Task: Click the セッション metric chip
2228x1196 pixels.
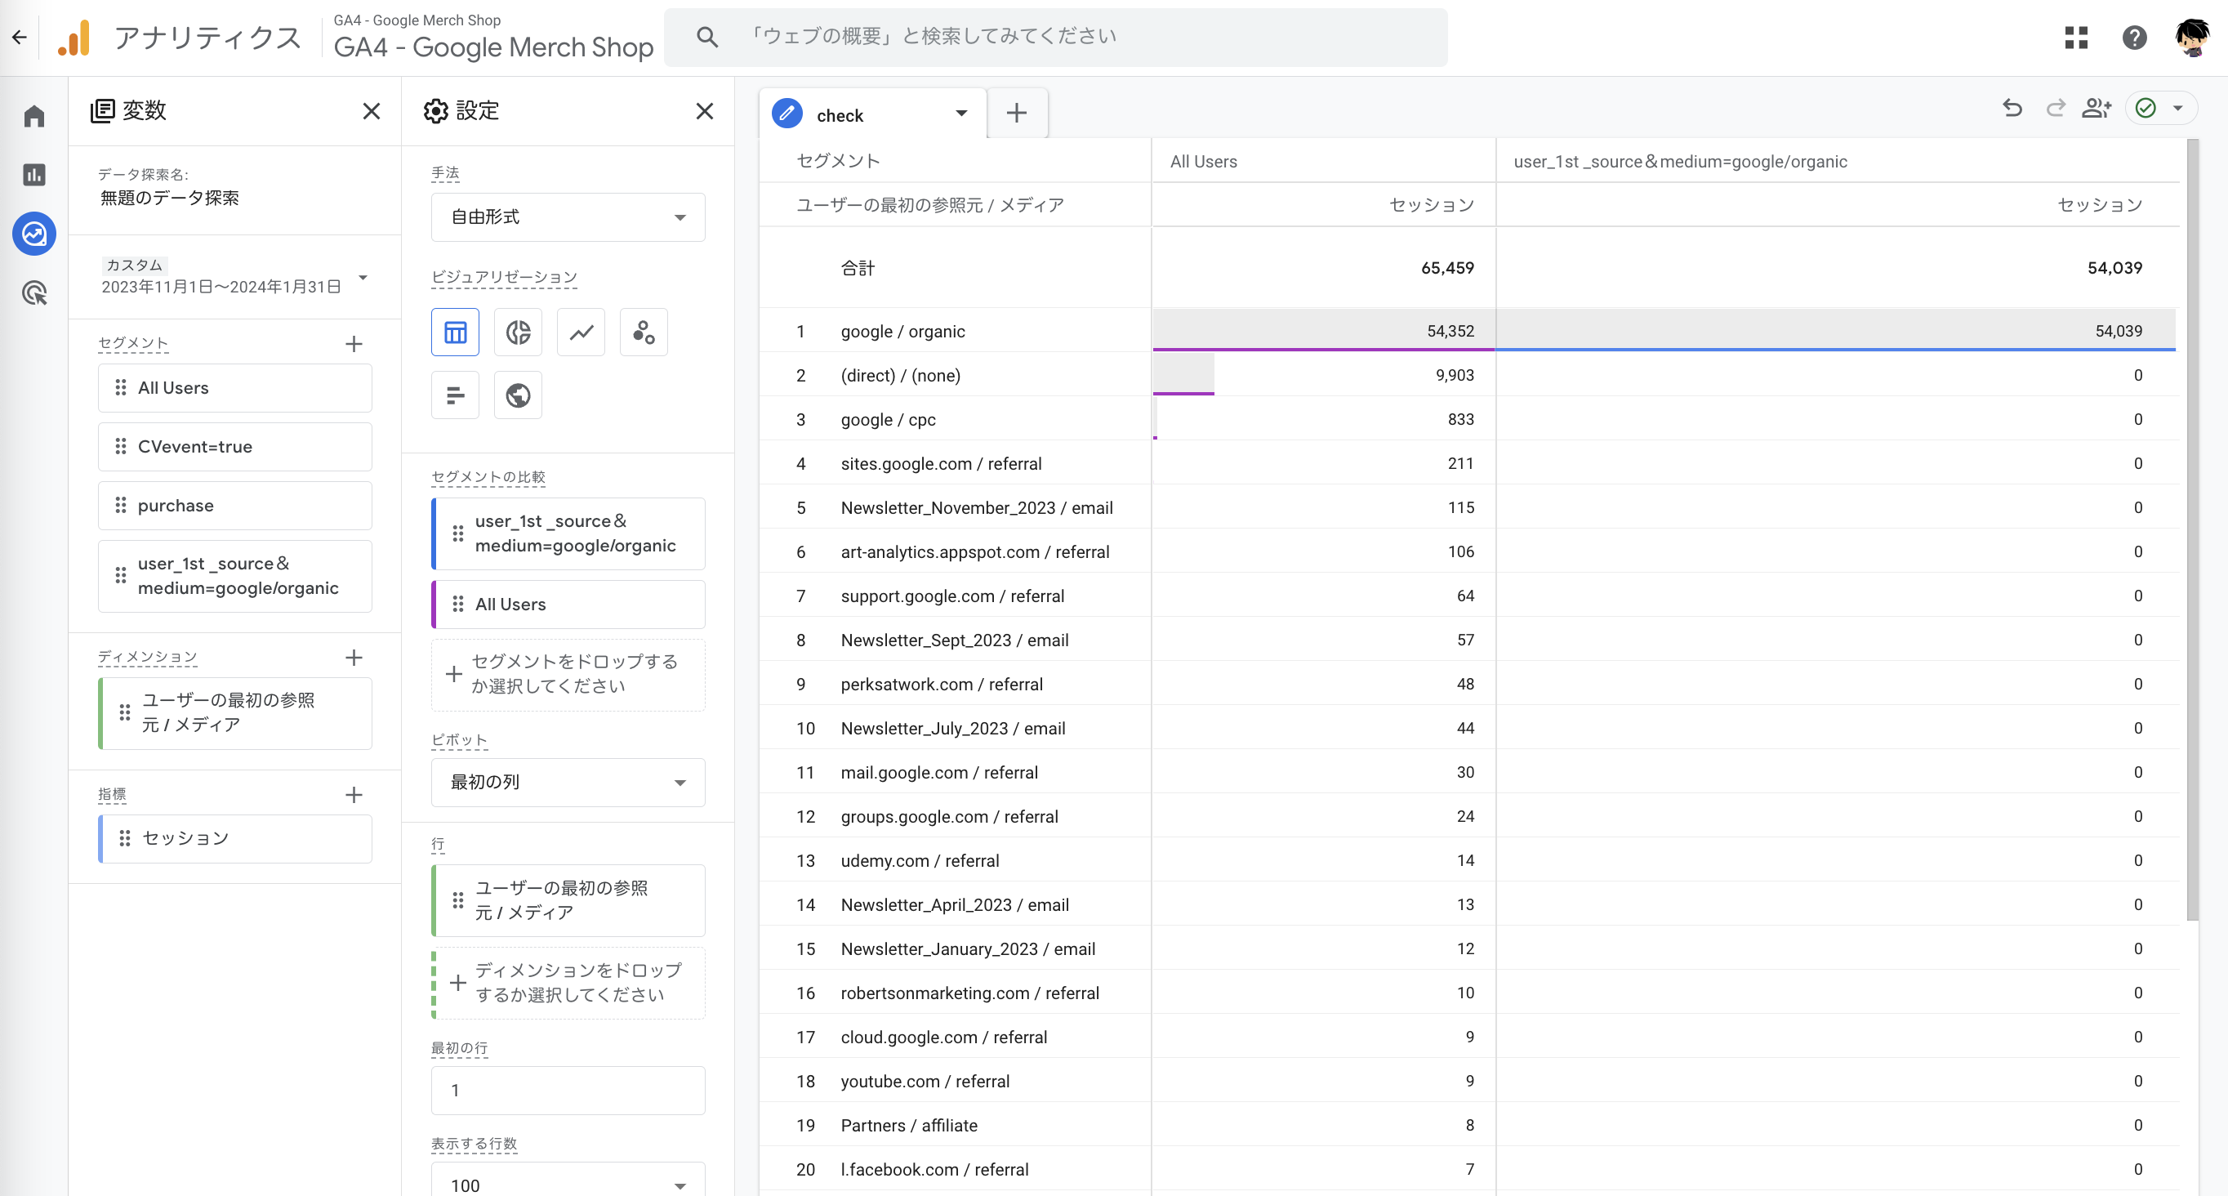Action: coord(235,838)
